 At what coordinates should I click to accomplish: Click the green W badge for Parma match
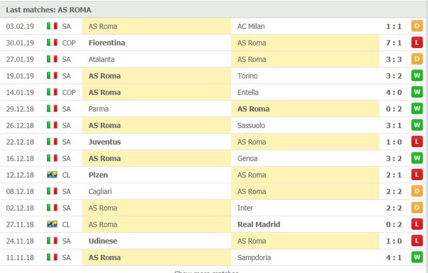tap(417, 108)
